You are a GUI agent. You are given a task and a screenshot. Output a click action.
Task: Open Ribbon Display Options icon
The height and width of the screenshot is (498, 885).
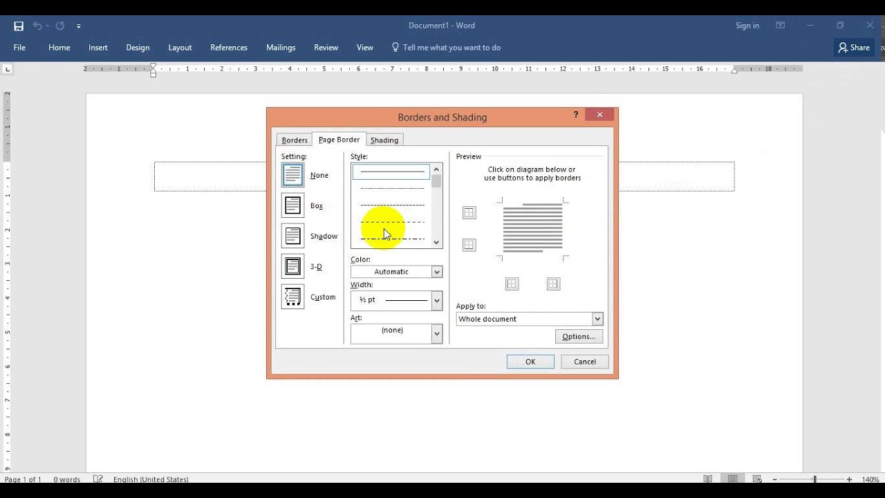click(781, 26)
